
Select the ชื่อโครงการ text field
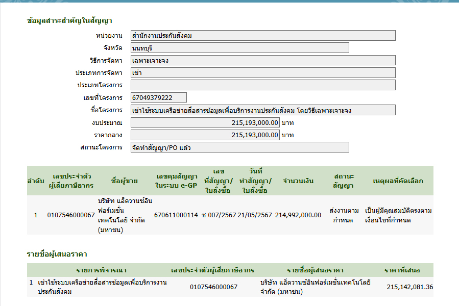point(262,110)
